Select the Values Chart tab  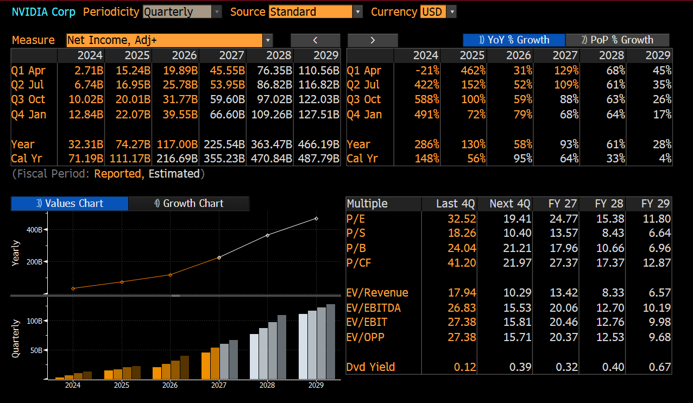coord(70,204)
